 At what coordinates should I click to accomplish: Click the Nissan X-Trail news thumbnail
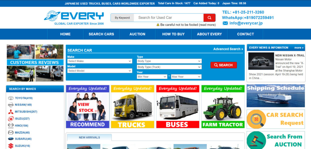(x=261, y=61)
